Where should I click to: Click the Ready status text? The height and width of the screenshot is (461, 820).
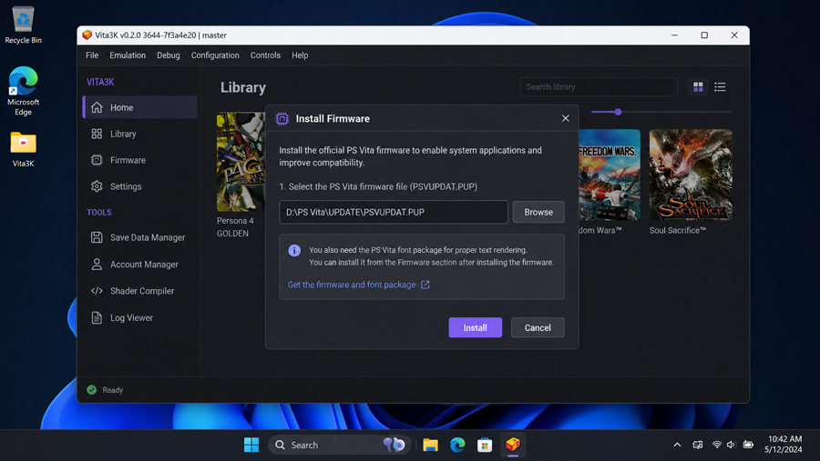112,390
